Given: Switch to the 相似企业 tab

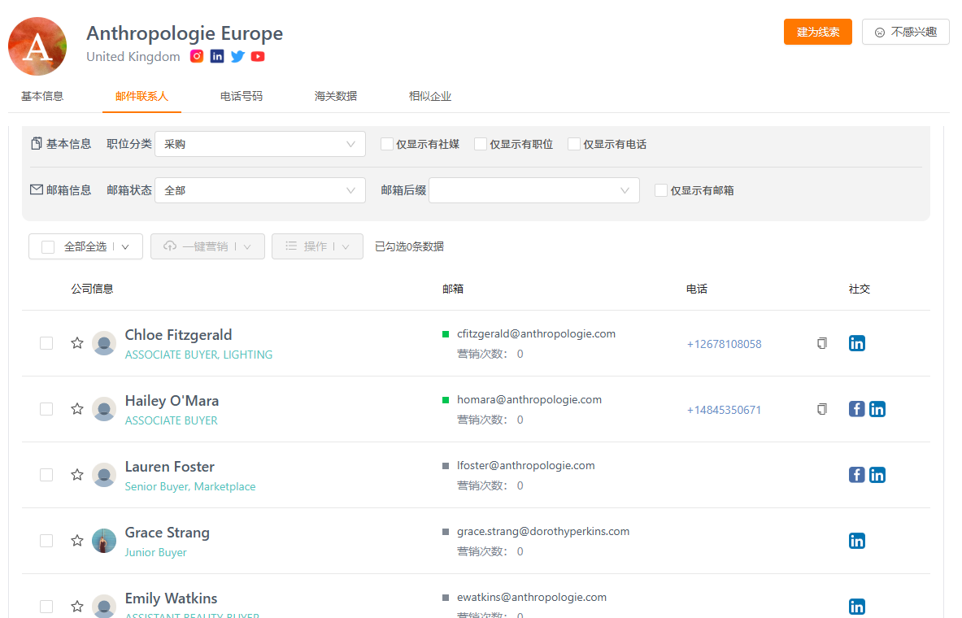Looking at the screenshot, I should click(430, 96).
